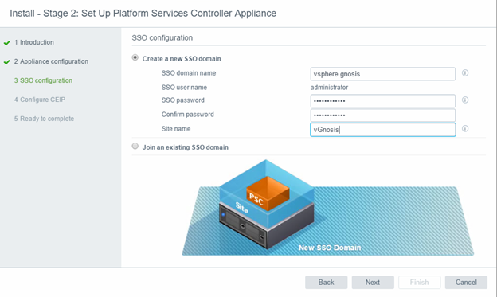The image size is (497, 297).
Task: Click the info icon beside SSO password
Action: click(x=465, y=100)
